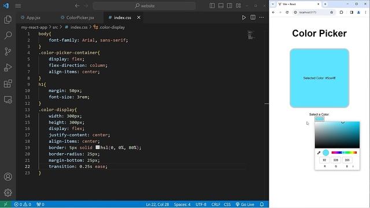The image size is (370, 208).
Task: Click the ports indicator showing 0
Action: (40, 204)
